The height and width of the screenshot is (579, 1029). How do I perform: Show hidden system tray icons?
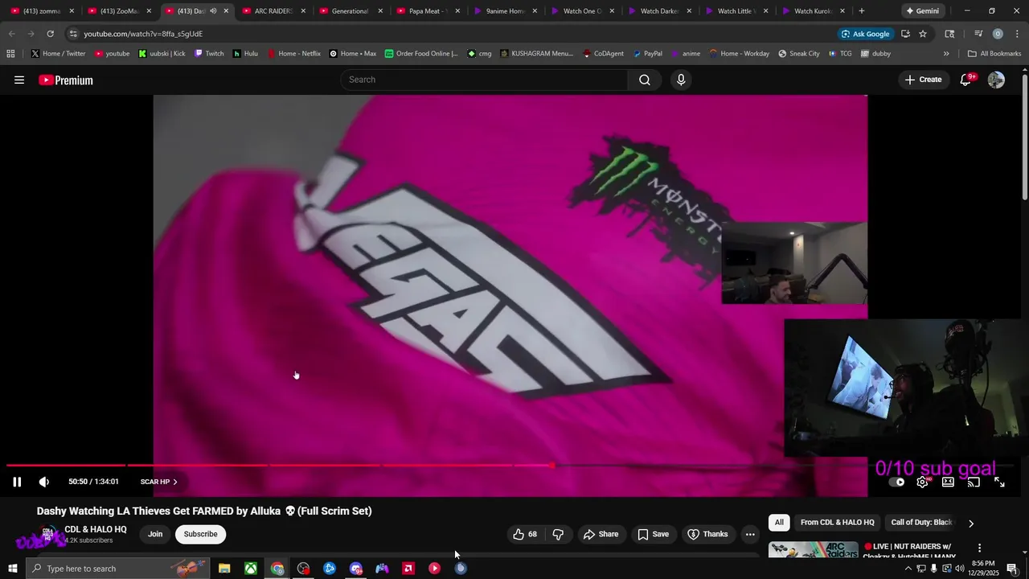(x=908, y=569)
